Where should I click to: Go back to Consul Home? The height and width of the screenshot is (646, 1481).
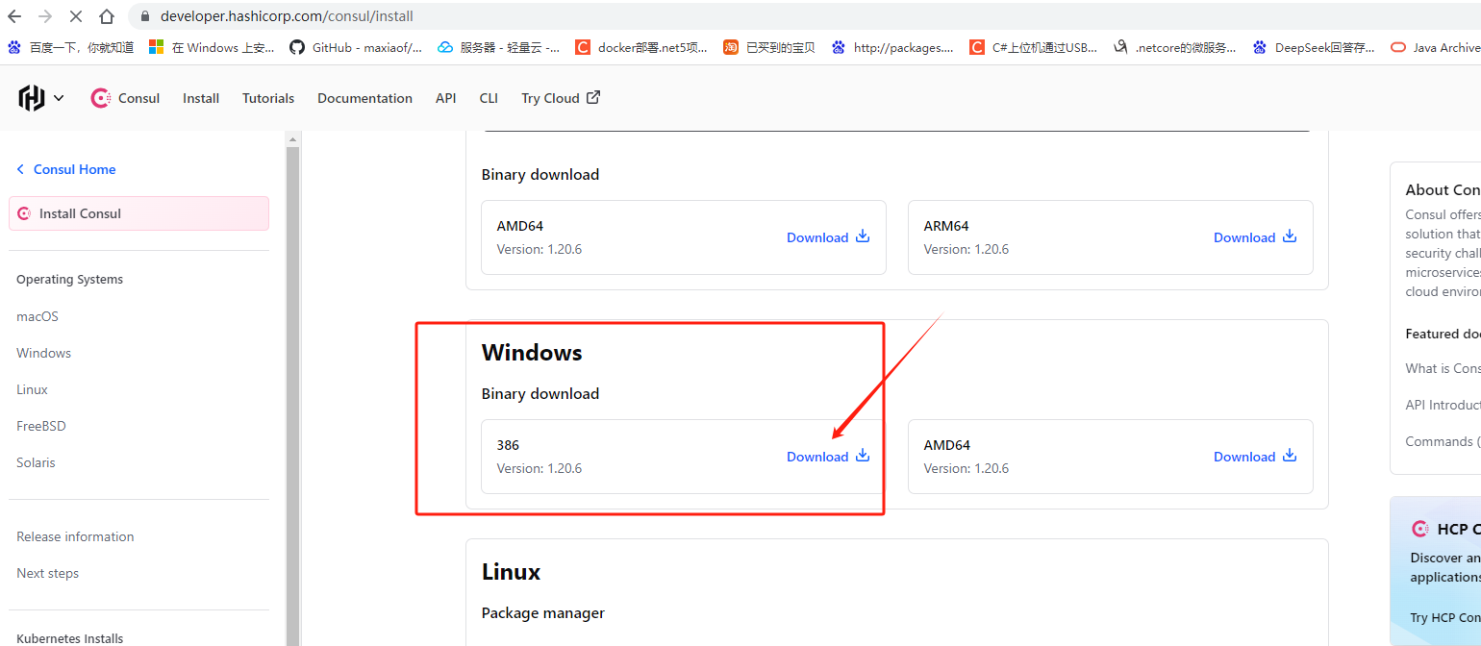[x=65, y=169]
